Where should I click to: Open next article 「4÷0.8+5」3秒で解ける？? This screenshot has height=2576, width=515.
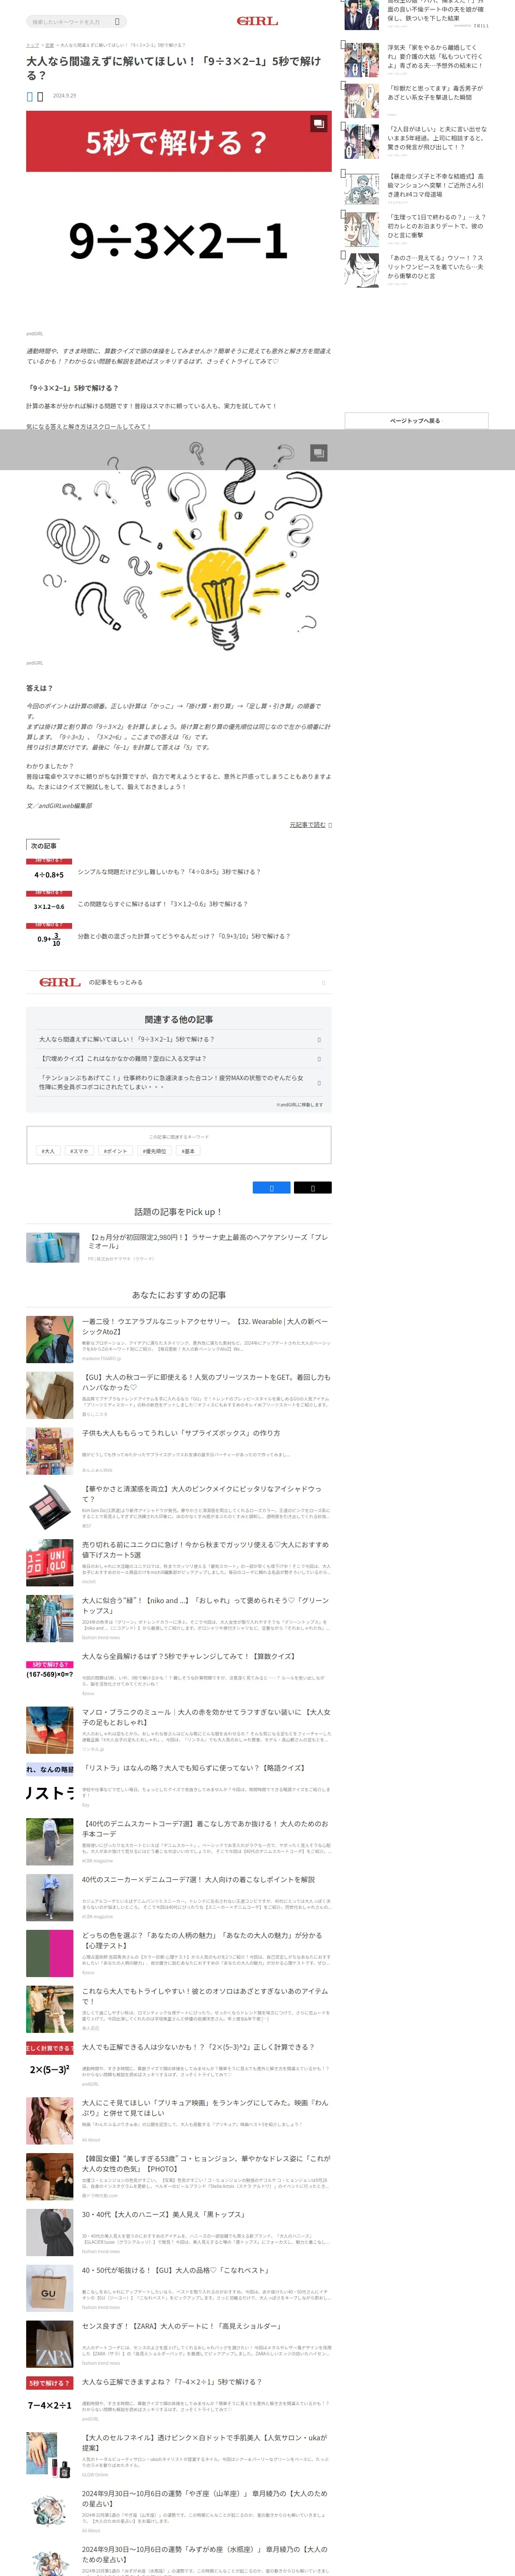169,872
